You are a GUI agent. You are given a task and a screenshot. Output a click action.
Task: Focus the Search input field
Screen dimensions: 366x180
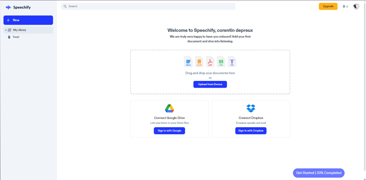coord(148,6)
